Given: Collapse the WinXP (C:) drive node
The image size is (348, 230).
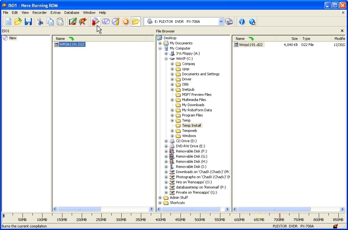Looking at the screenshot, I should pos(166,59).
